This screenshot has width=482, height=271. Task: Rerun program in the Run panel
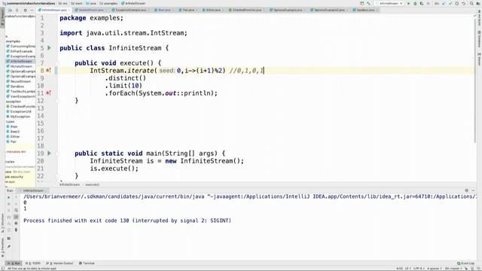9,197
